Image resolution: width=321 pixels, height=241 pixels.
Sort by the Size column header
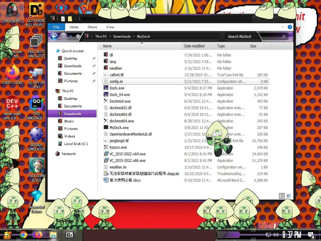[x=259, y=46]
